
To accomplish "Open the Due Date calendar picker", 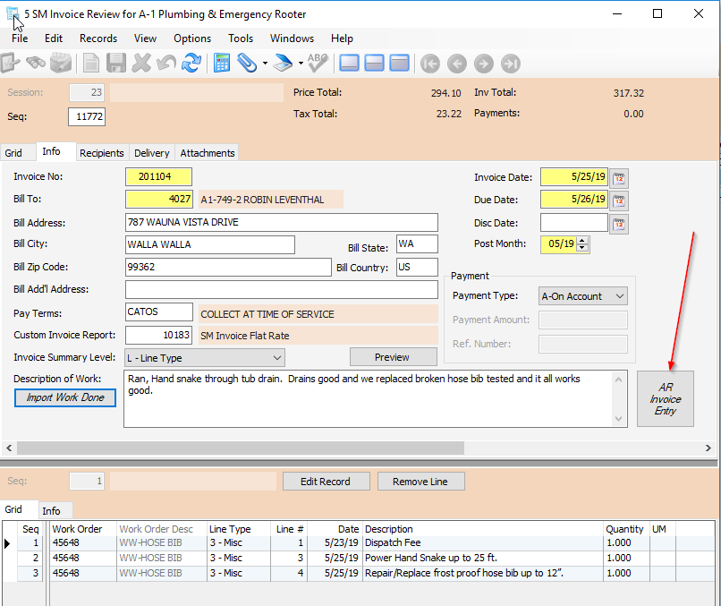I will 619,200.
